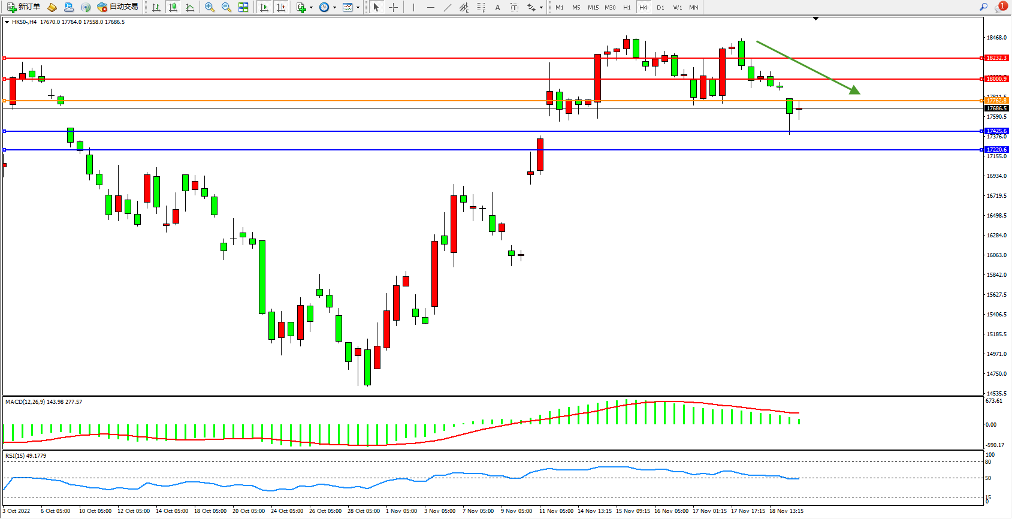The width and height of the screenshot is (1012, 519).
Task: Select the crosshair tool
Action: point(394,7)
